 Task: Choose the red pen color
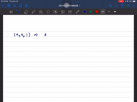pyautogui.click(x=97, y=12)
